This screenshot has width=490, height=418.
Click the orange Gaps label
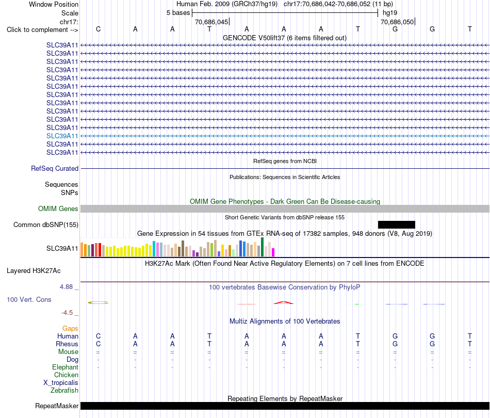click(x=70, y=328)
